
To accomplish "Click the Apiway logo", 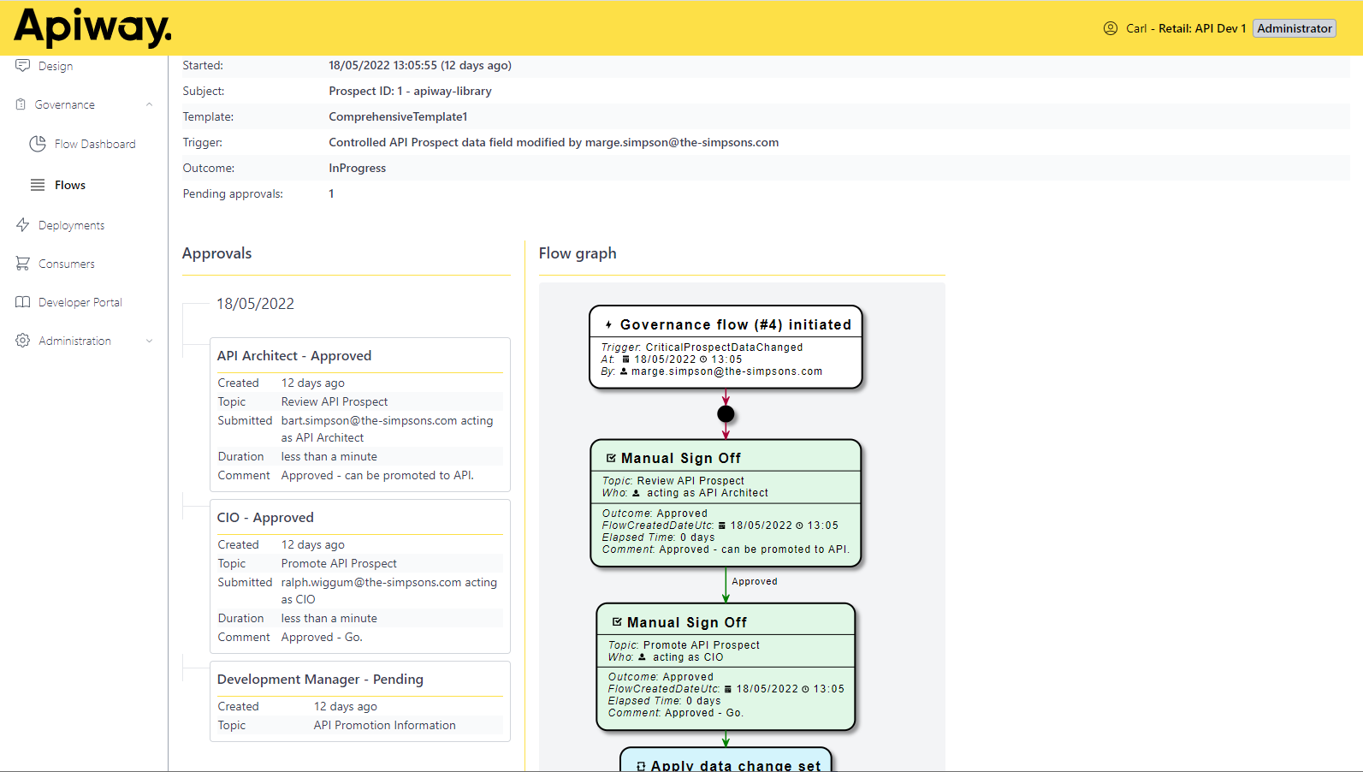I will click(x=92, y=27).
